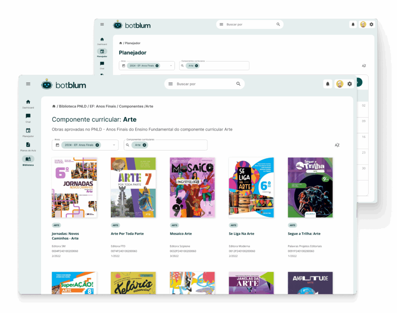397x313 pixels.
Task: Open Planejador in front window sidebar
Action: 28,132
